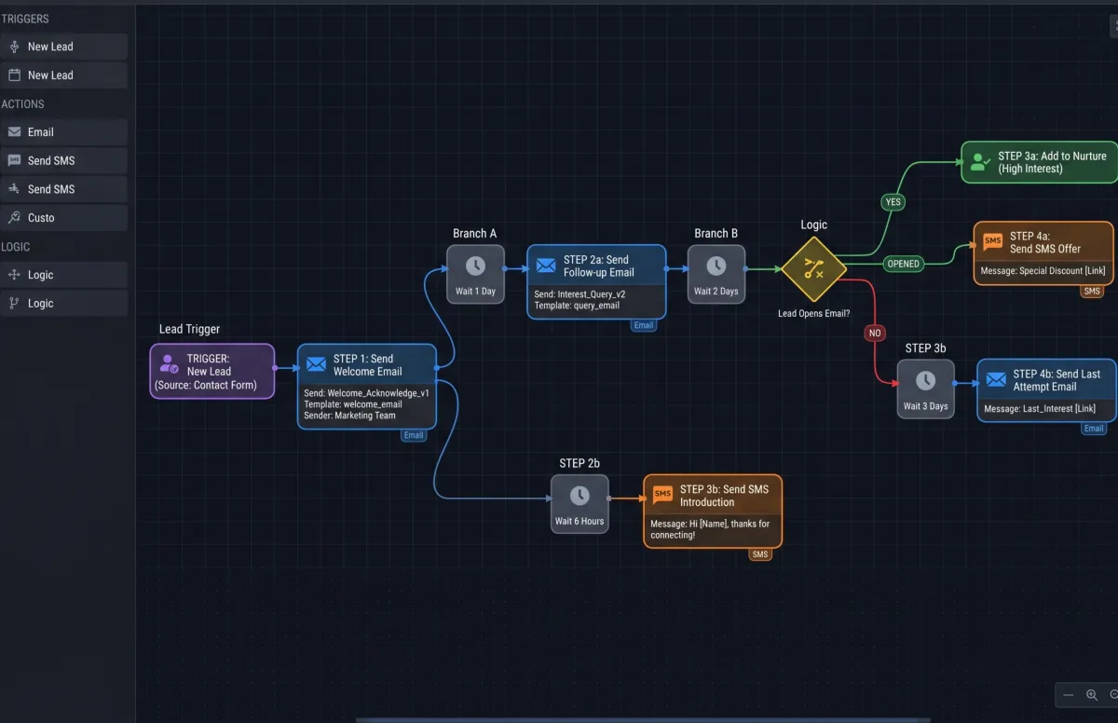This screenshot has width=1118, height=723.
Task: Click 'STEP 2a: Send Follow-up Email' title
Action: coord(598,266)
